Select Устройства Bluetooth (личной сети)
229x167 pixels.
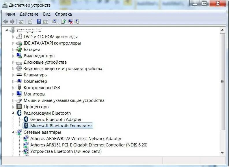pos(66,151)
